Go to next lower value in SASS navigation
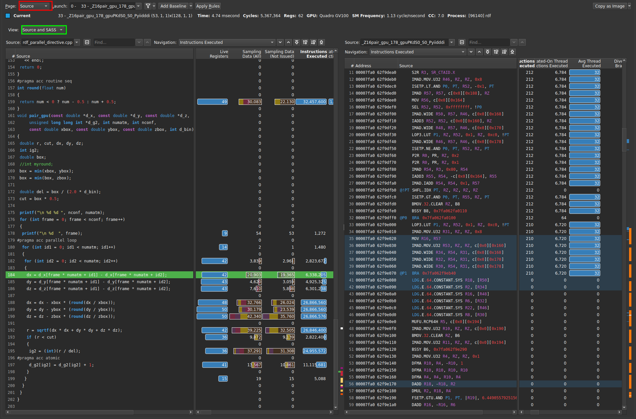This screenshot has height=419, width=636. coord(504,52)
